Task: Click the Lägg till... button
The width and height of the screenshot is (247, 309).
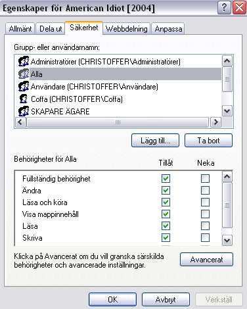Action: pos(155,141)
